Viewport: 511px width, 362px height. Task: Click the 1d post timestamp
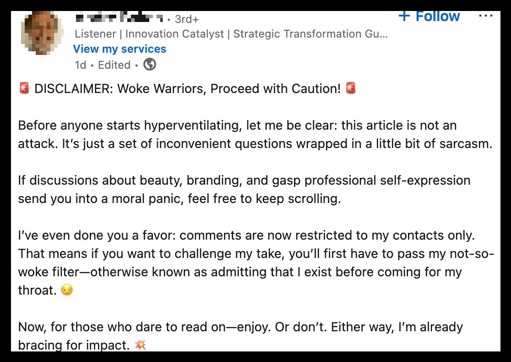coord(81,65)
